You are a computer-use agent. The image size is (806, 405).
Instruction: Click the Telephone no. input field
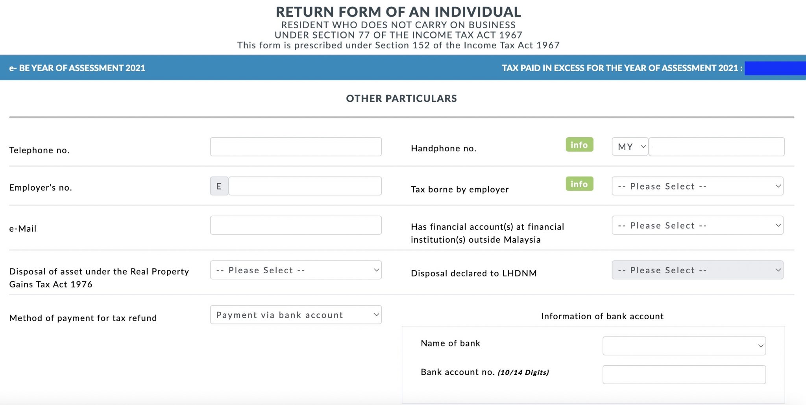(296, 147)
